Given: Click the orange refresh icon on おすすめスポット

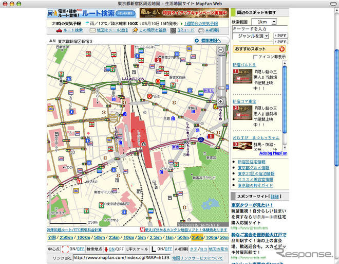Looking at the screenshot, I should [281, 49].
